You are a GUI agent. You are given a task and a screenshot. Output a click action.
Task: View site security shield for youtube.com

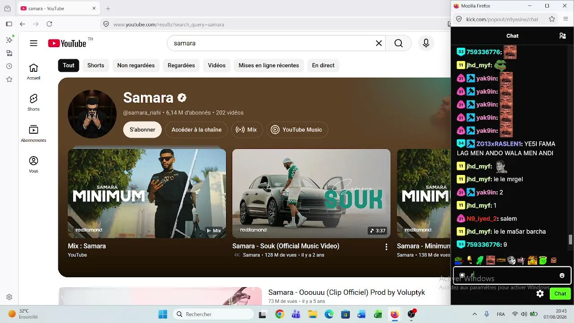click(106, 24)
